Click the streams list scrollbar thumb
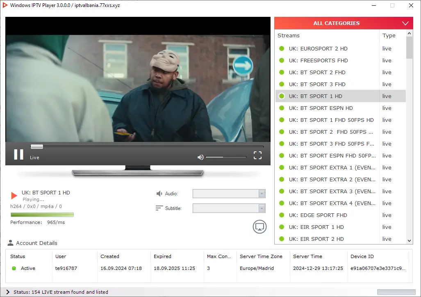This screenshot has width=421, height=297. (x=409, y=47)
